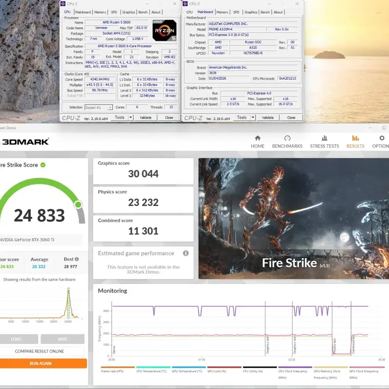Click the Ryzen 5 logo in CPU-Z
389x389 pixels.
164,30
